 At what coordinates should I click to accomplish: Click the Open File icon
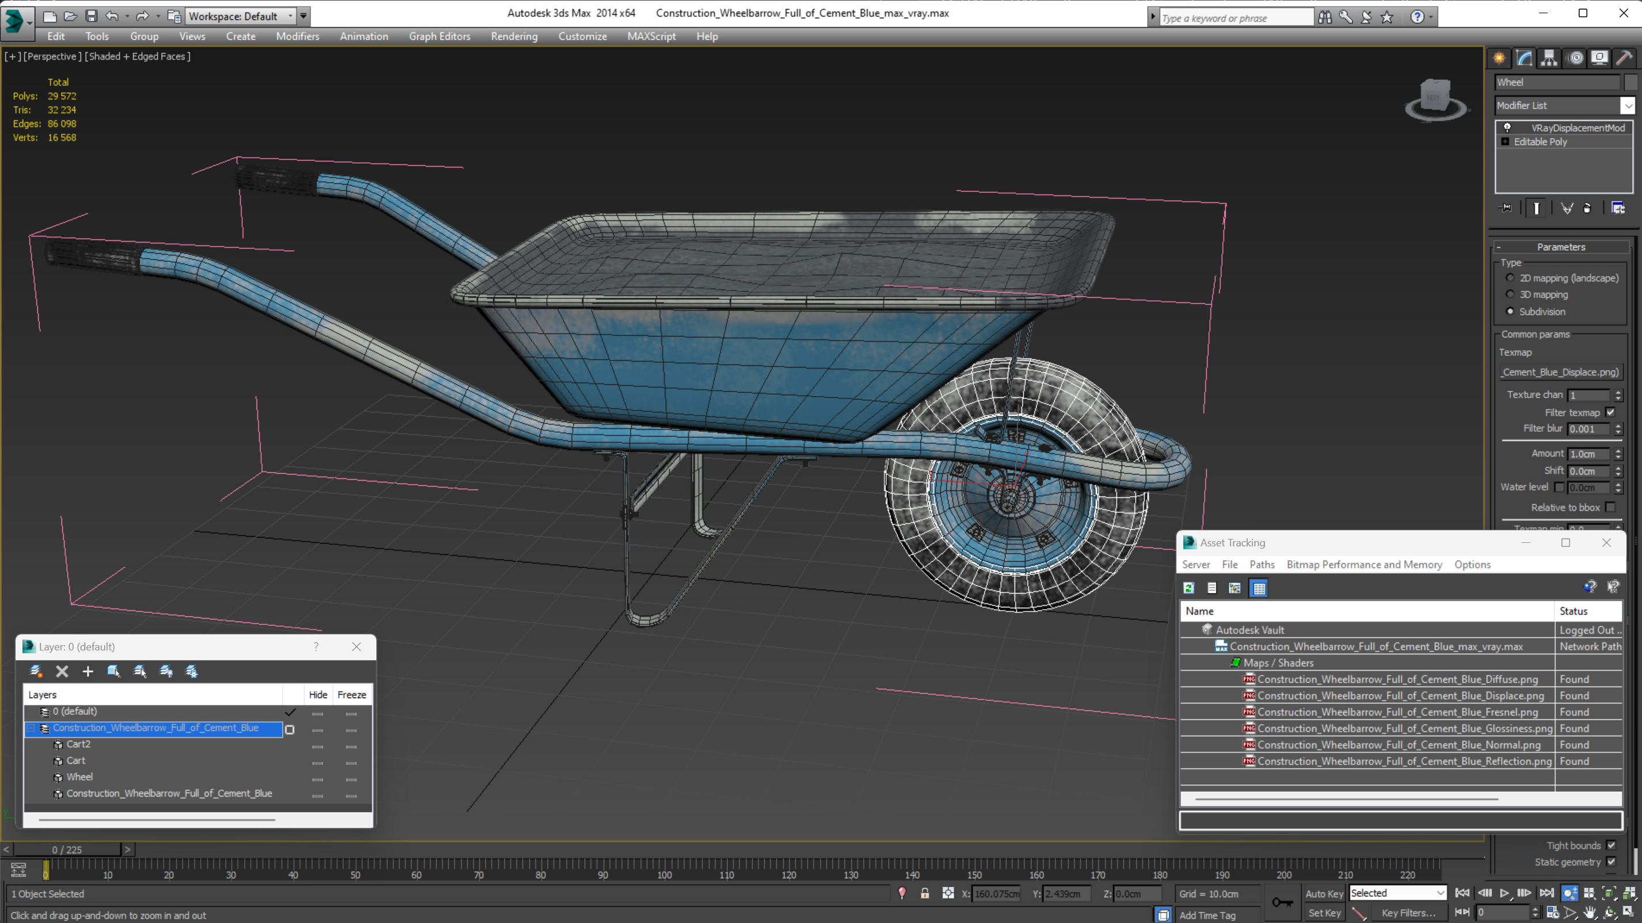point(70,16)
